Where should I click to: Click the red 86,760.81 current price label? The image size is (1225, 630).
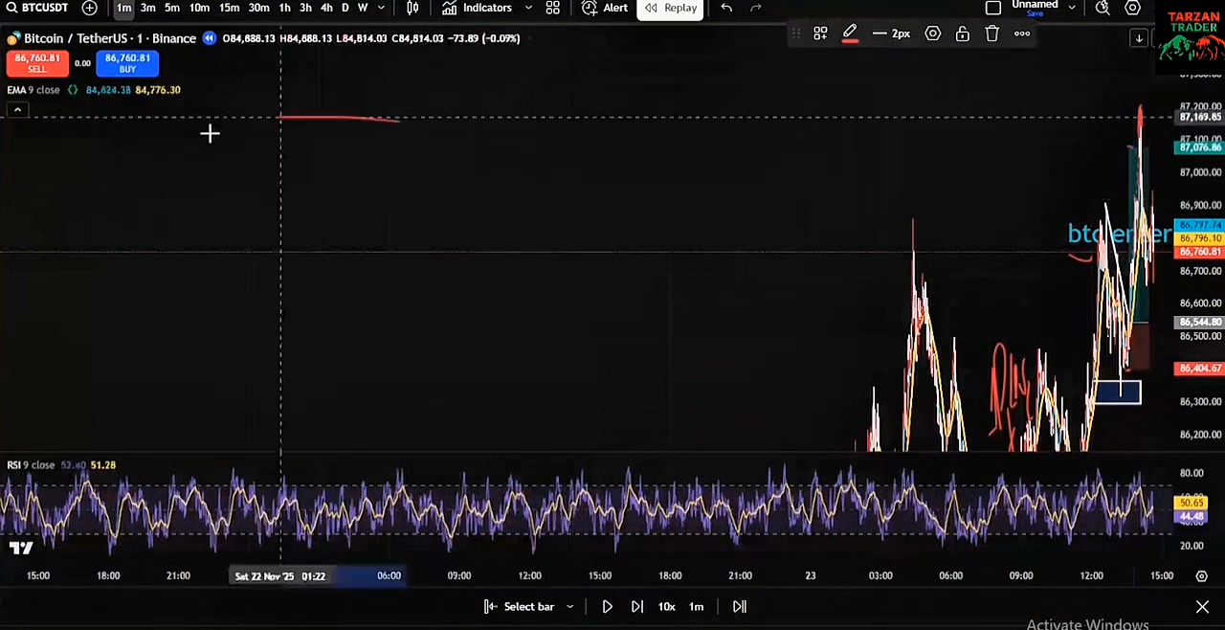pos(1199,252)
